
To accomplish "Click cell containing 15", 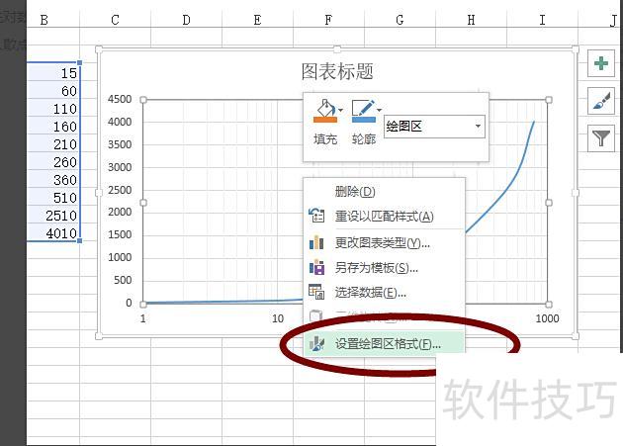I will [x=53, y=73].
